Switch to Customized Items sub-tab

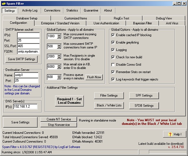tap(76, 18)
